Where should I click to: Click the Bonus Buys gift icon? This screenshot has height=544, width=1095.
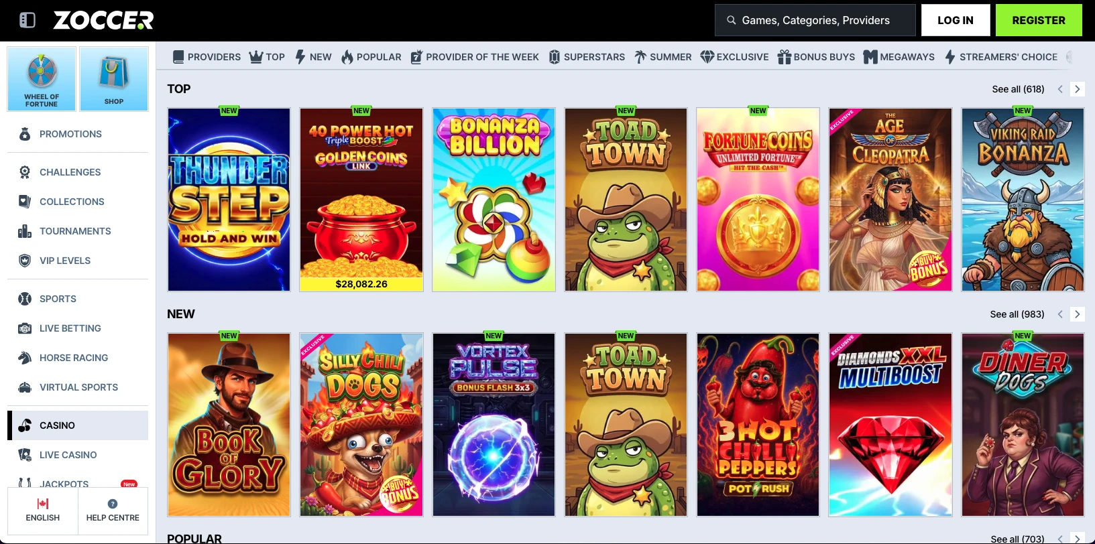click(785, 57)
